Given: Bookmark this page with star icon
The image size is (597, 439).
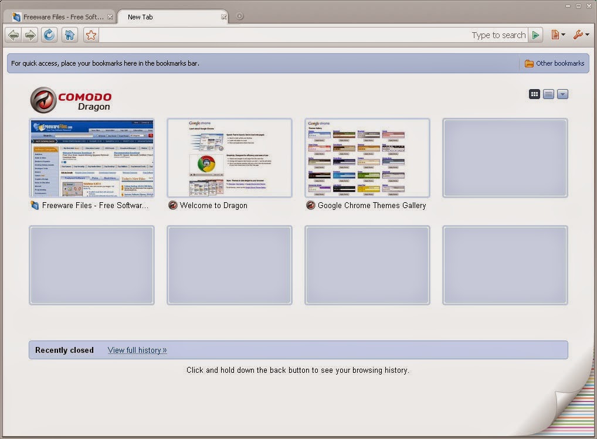Looking at the screenshot, I should 91,35.
